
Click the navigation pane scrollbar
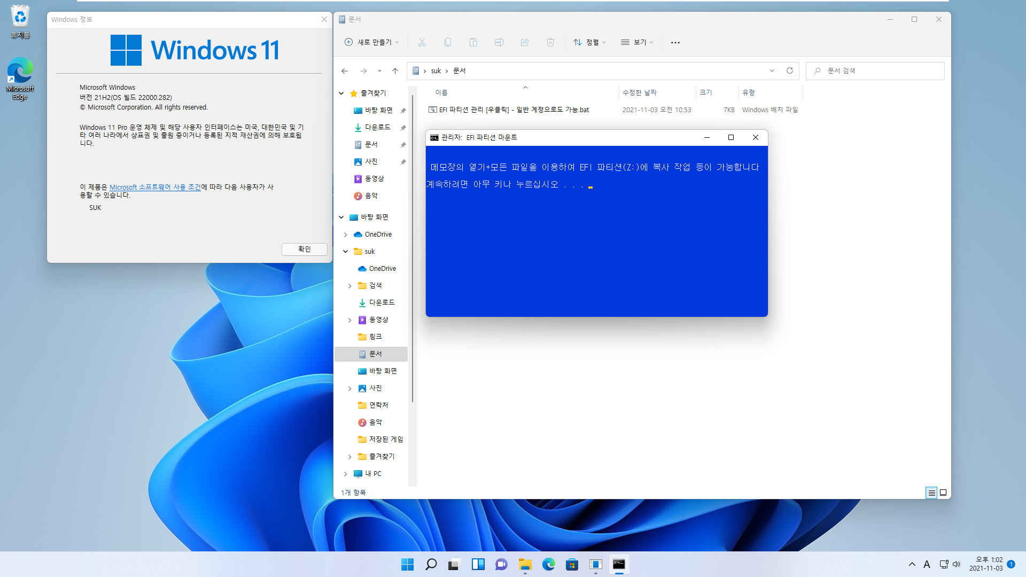pos(413,248)
